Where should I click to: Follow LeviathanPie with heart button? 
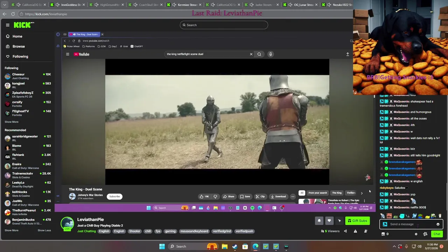pos(329,220)
